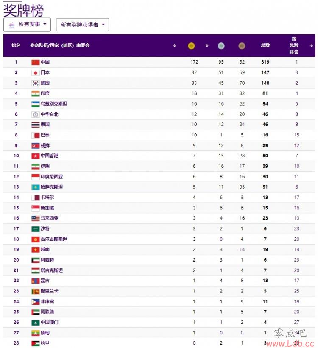This screenshot has height=348, width=318.
Task: Click the Philippines flag icon
Action: click(x=36, y=302)
